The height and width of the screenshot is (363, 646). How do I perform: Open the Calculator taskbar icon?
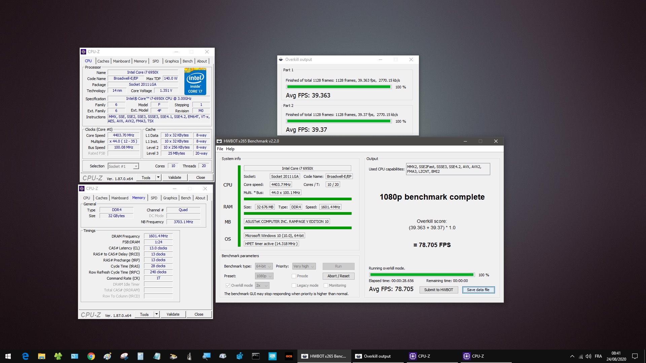[x=140, y=356]
